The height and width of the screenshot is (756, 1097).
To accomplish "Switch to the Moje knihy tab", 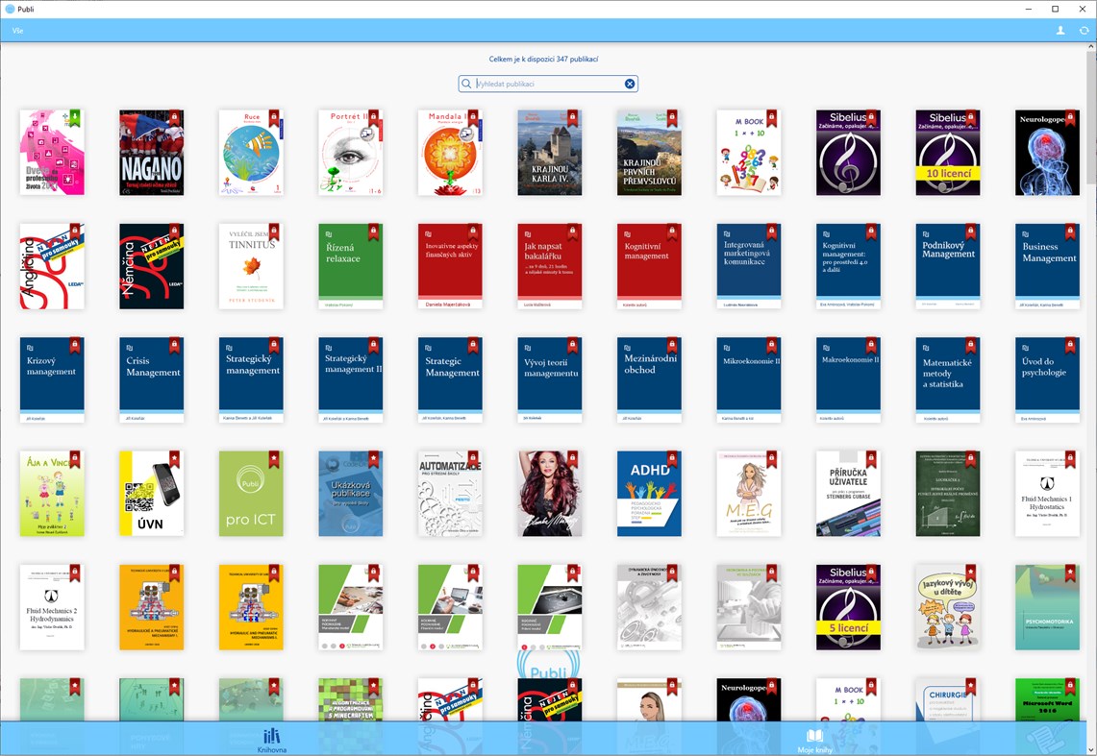I will (x=817, y=740).
